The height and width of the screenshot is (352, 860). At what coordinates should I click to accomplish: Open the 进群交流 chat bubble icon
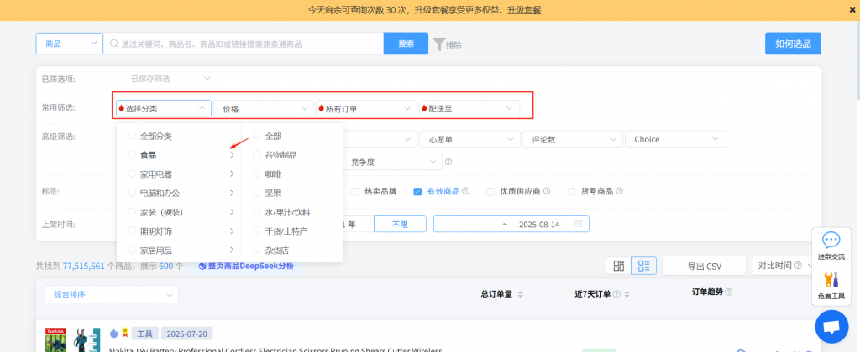[x=831, y=241]
